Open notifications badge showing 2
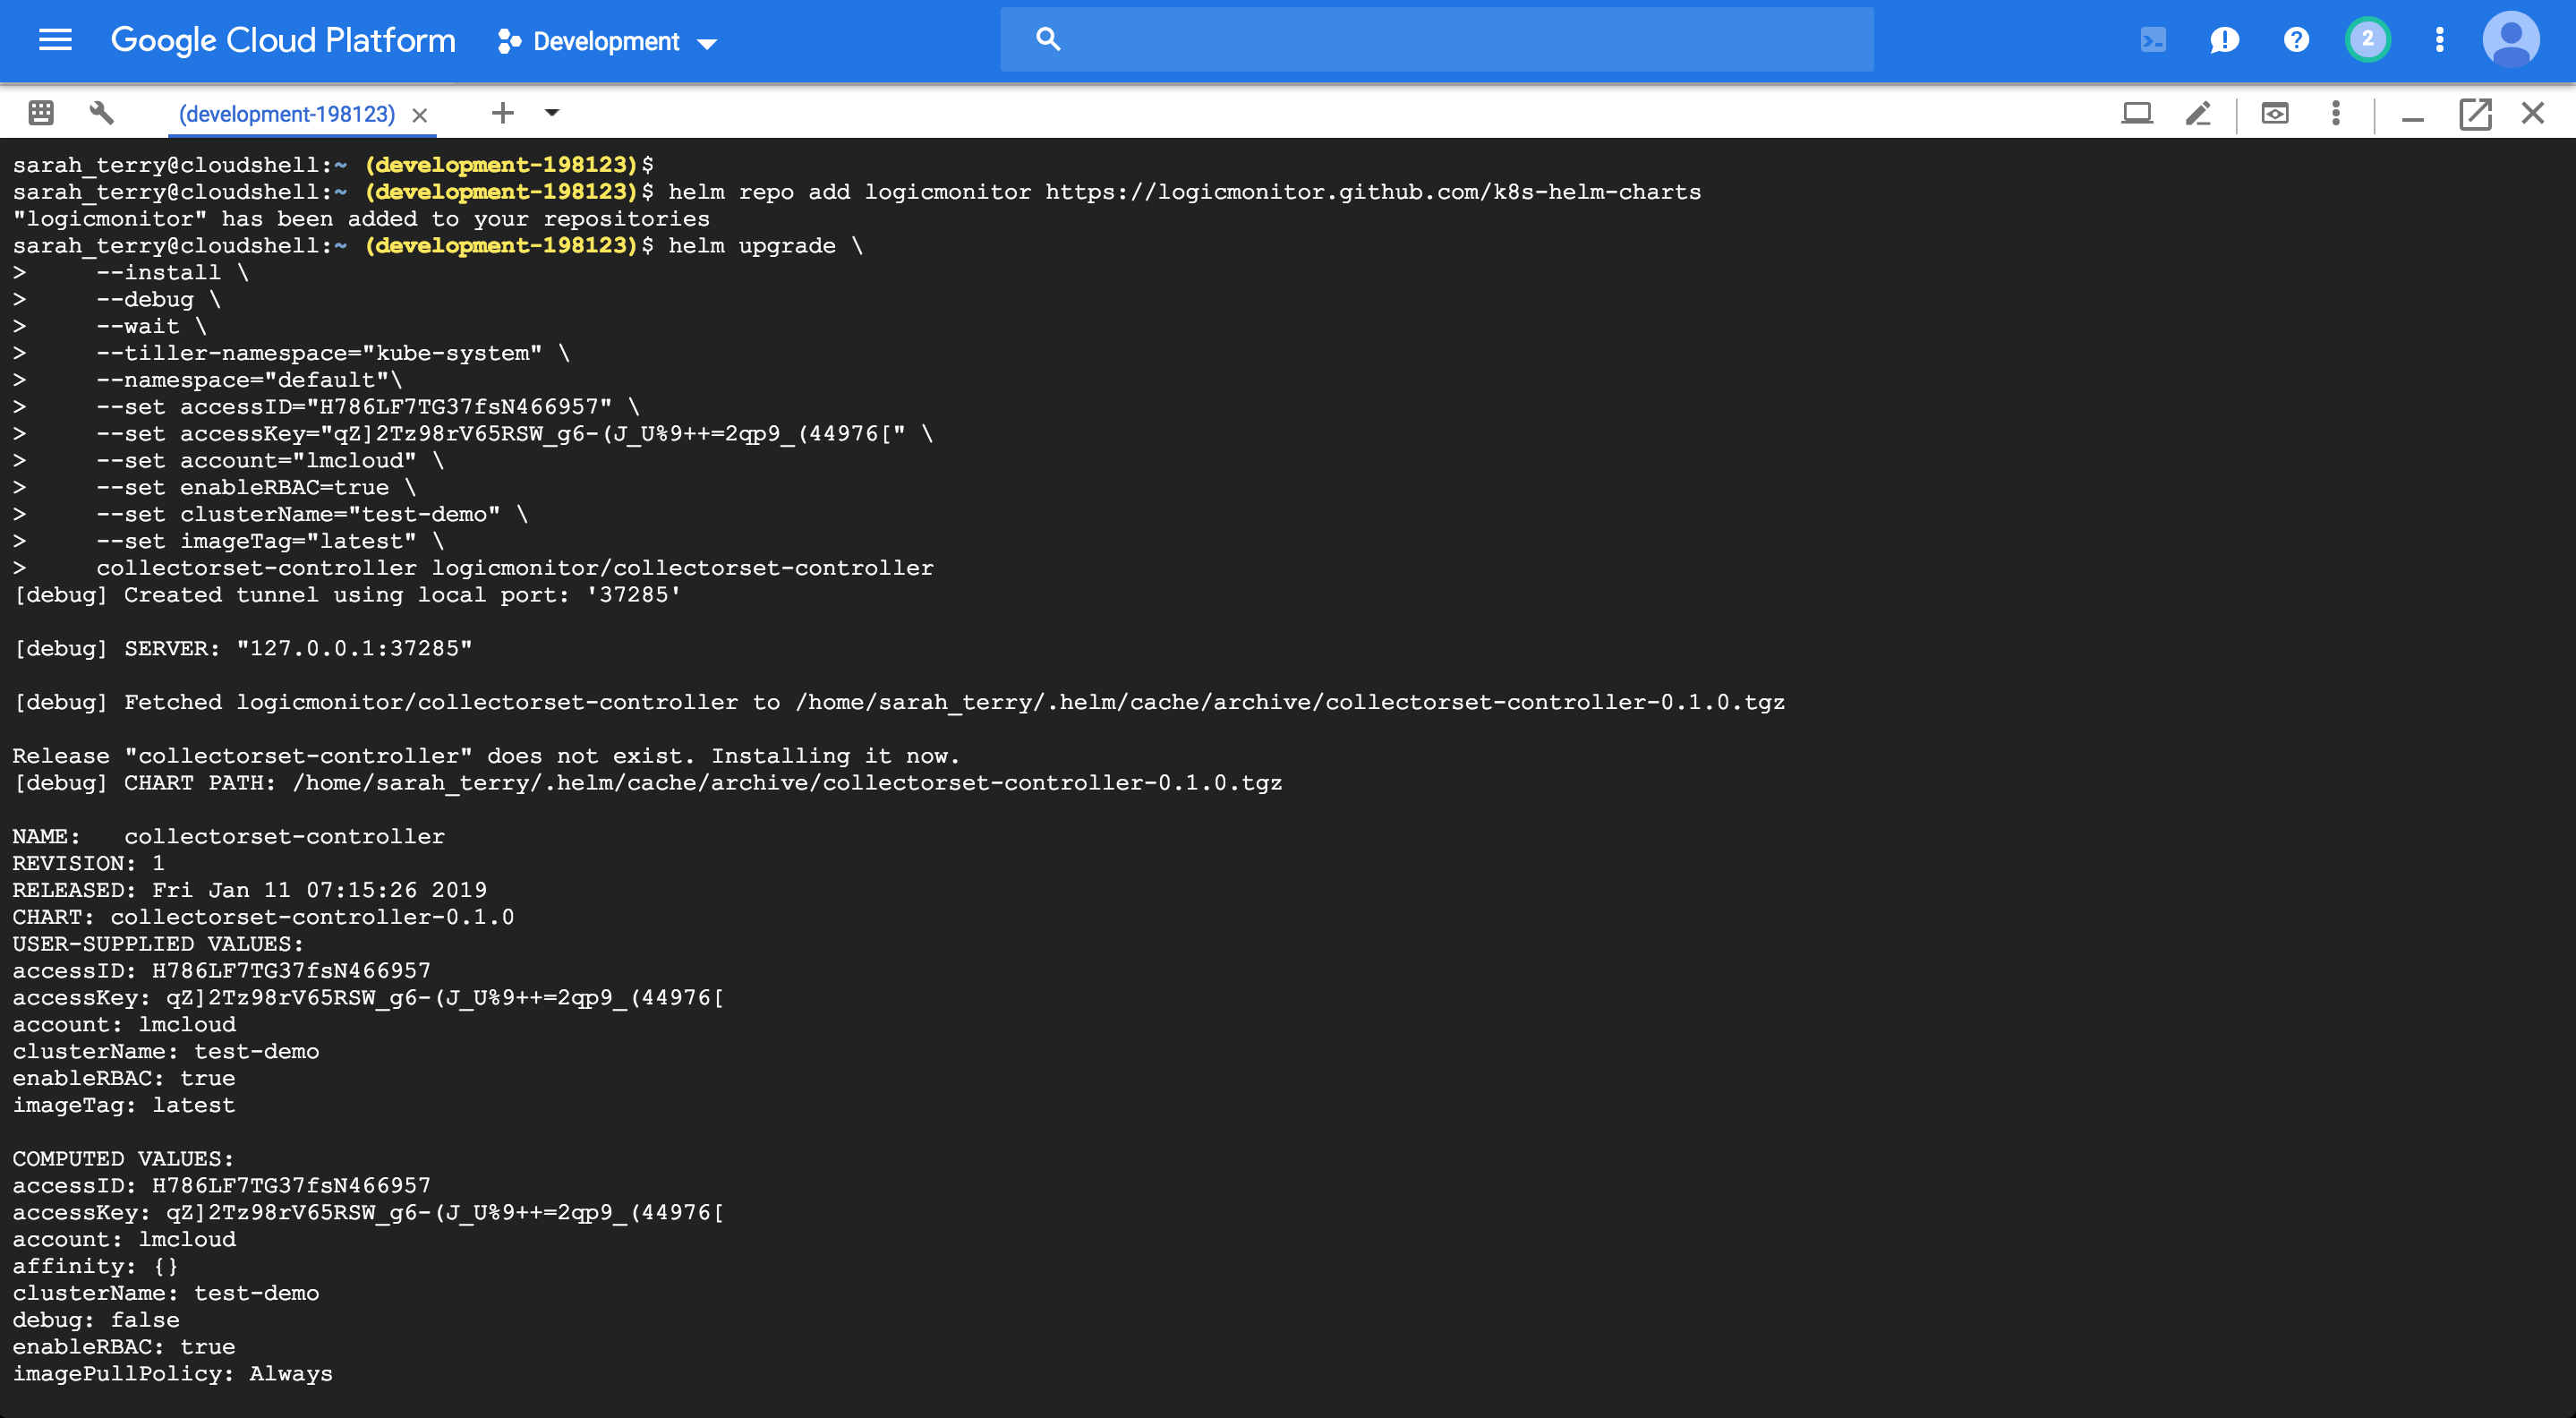This screenshot has width=2576, height=1418. [x=2367, y=40]
